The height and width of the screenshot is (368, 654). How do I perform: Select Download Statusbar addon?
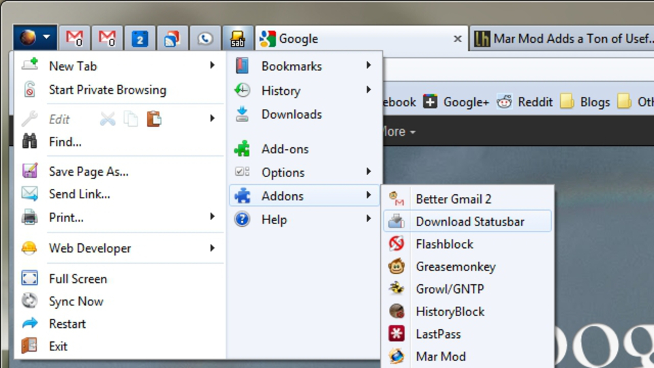467,221
